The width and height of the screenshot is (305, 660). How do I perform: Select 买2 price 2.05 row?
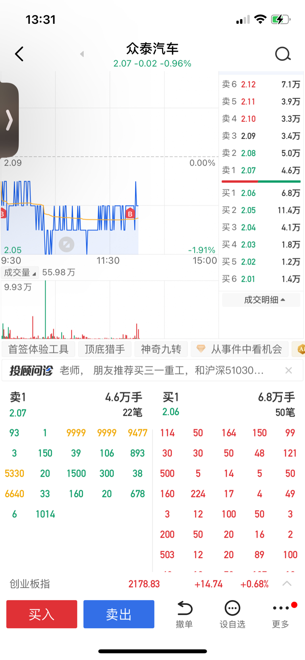pyautogui.click(x=261, y=210)
